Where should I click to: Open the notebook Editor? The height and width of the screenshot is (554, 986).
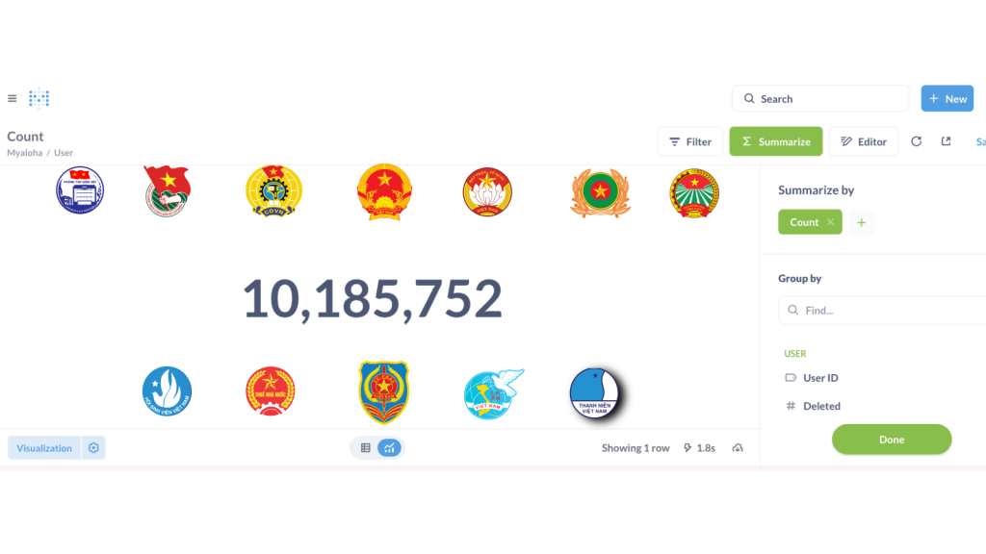point(864,141)
